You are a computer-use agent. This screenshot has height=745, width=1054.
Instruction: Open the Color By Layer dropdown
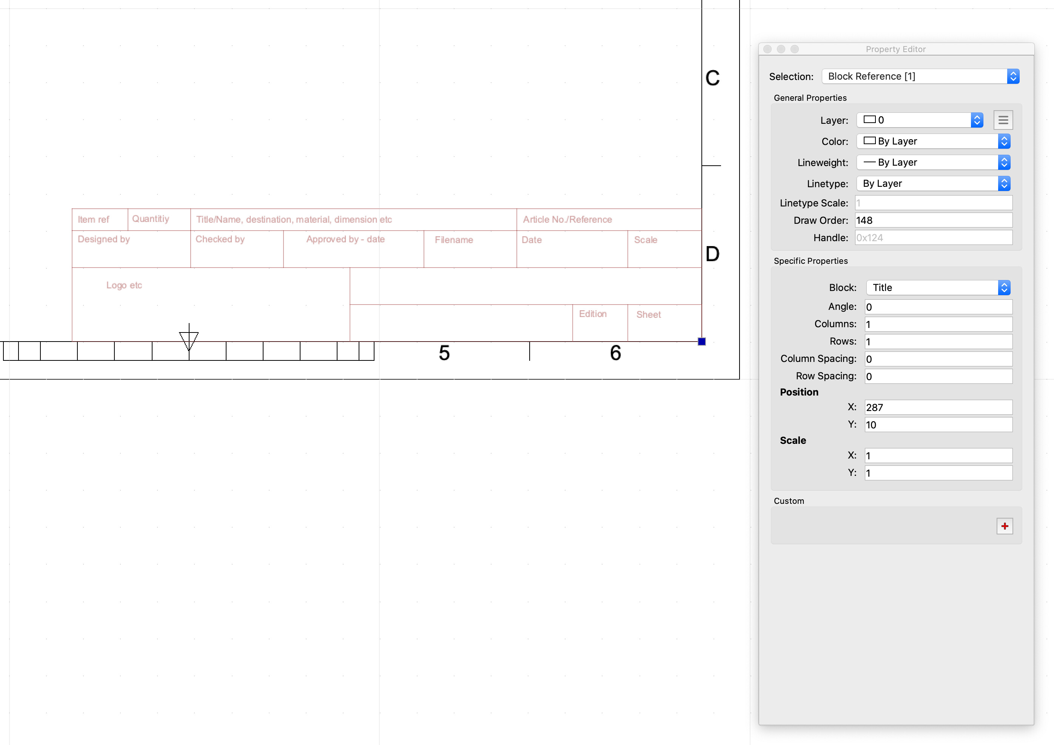933,142
